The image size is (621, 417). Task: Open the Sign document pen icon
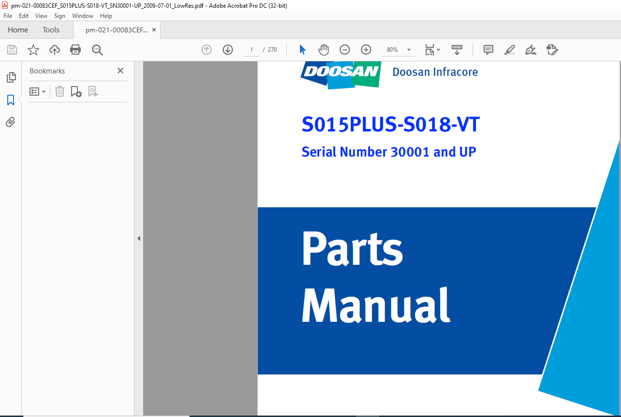point(531,50)
